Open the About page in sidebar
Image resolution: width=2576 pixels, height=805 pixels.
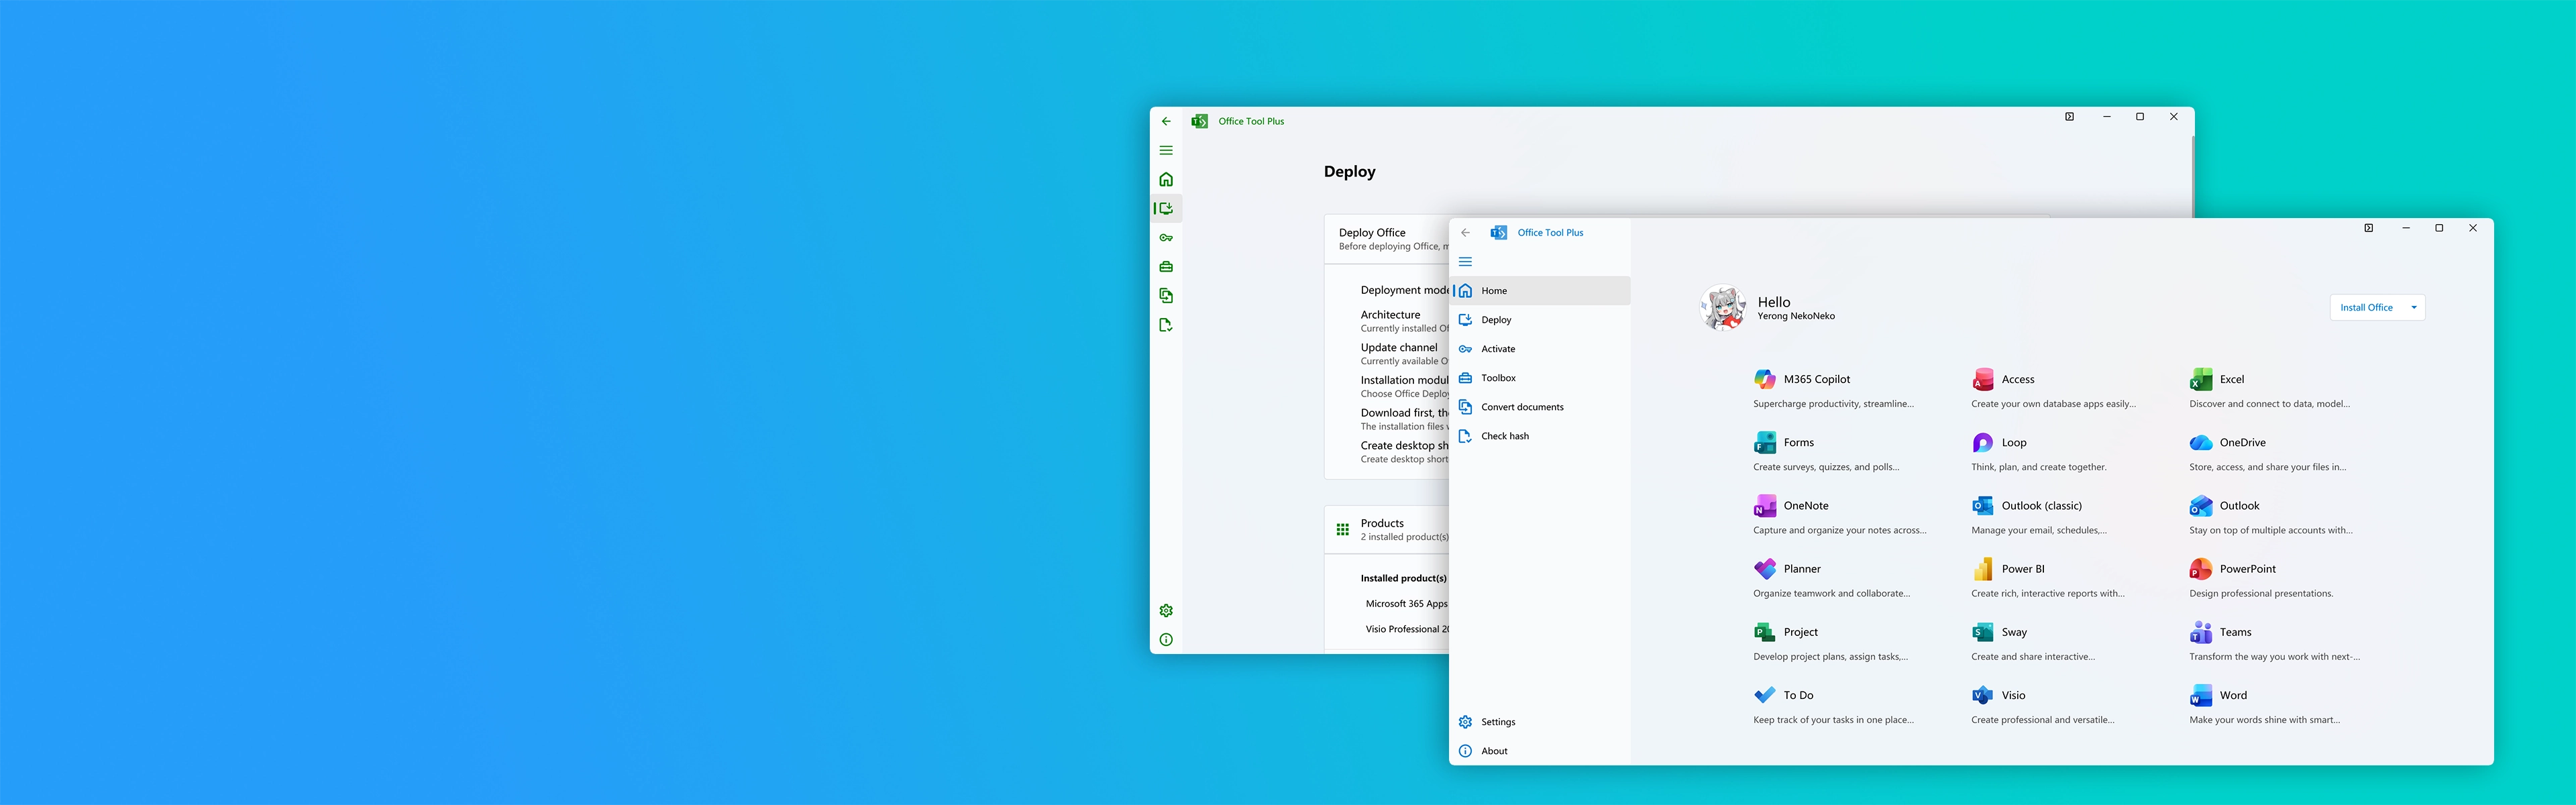click(1541, 750)
